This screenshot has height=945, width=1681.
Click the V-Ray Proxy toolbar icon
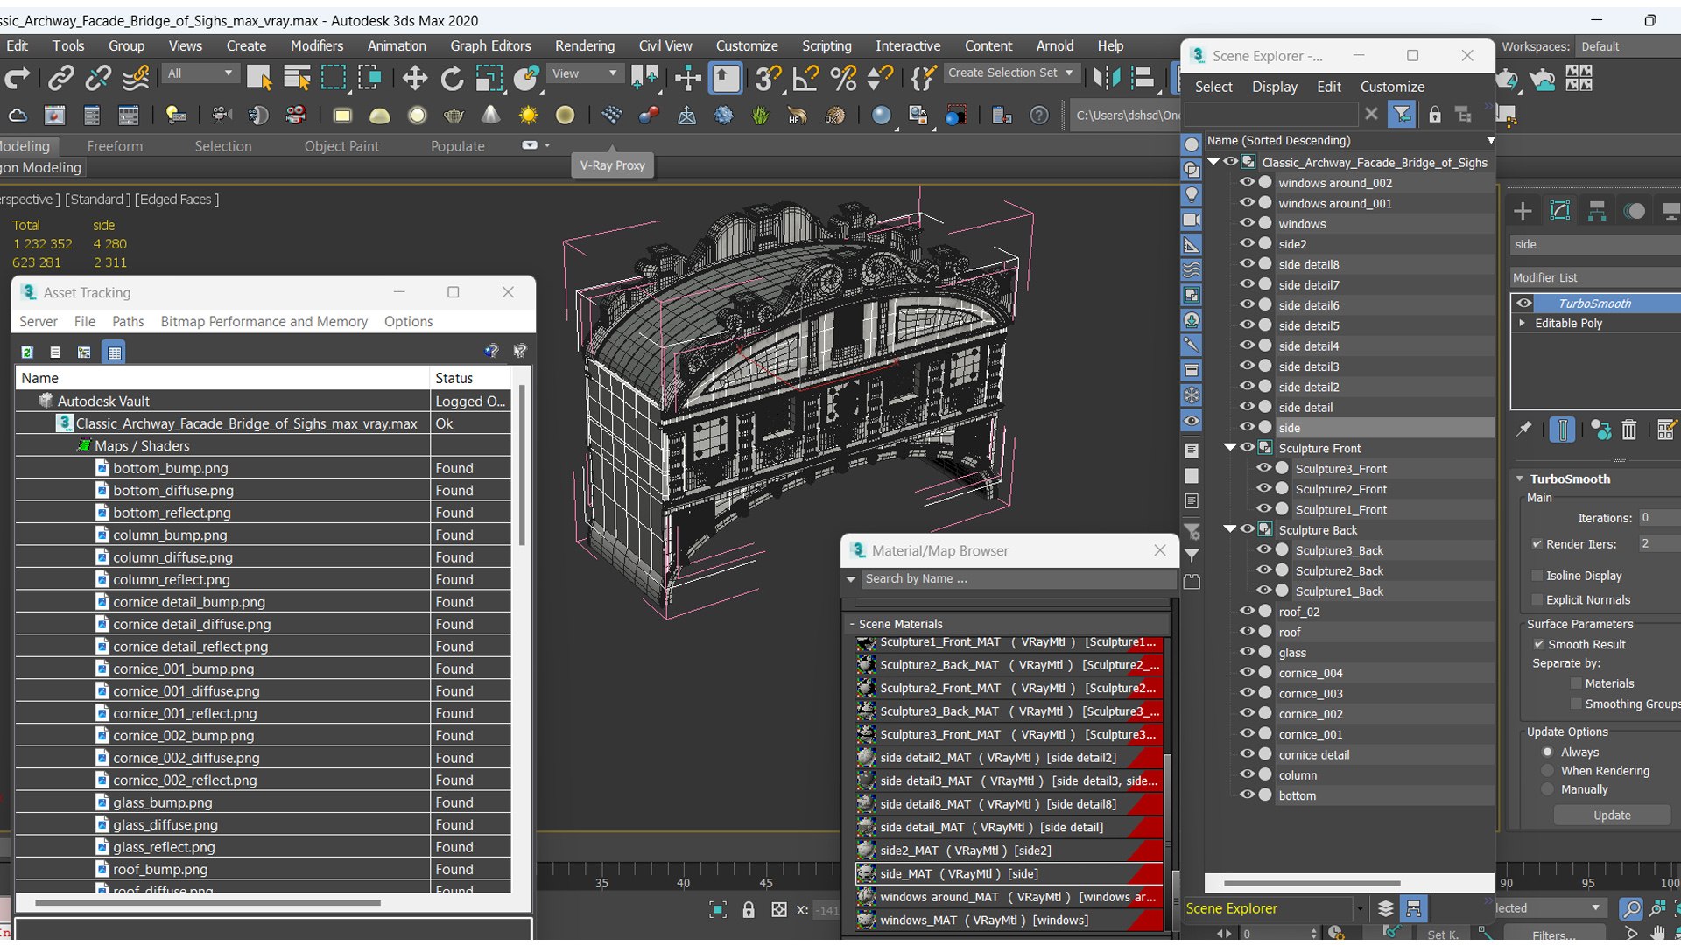(612, 115)
